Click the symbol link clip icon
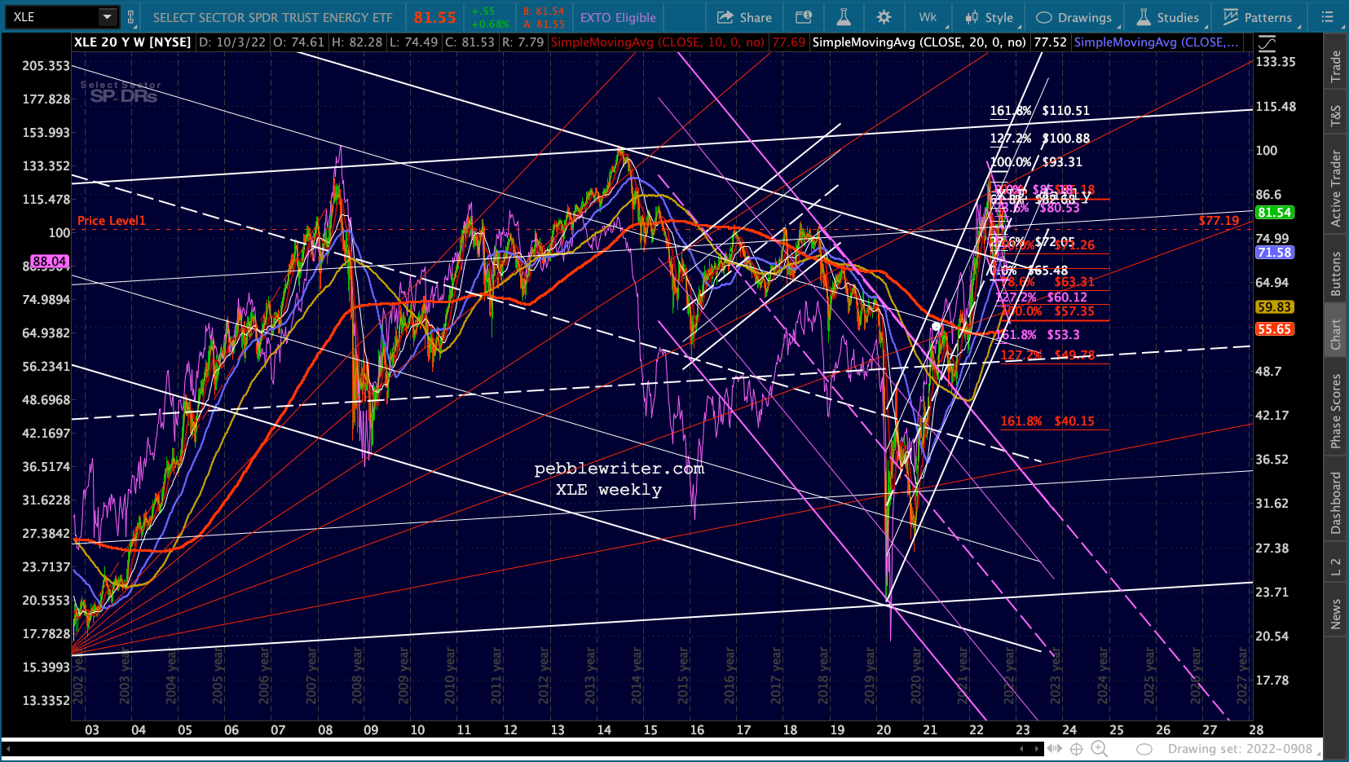 tap(130, 16)
